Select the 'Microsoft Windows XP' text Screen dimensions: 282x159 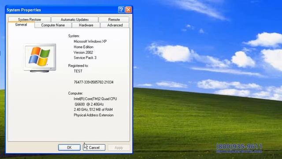pos(90,42)
